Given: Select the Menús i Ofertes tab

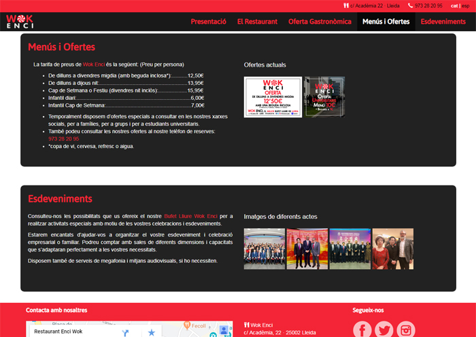Looking at the screenshot, I should coord(386,22).
